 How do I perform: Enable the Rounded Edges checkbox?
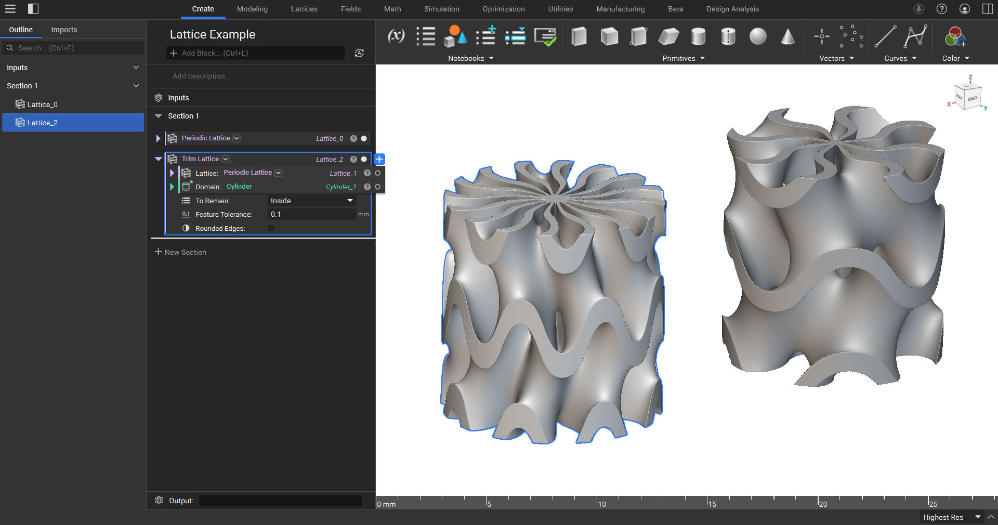pos(271,228)
